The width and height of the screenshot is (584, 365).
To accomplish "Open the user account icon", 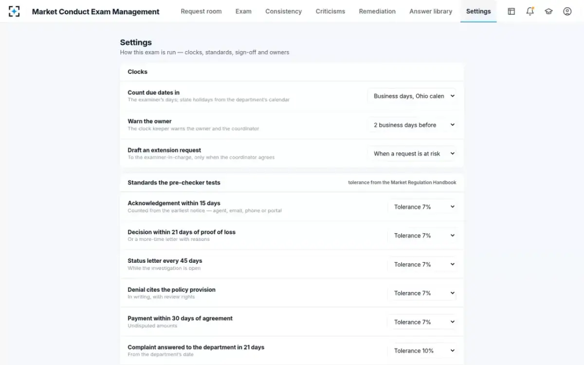I will (x=567, y=11).
